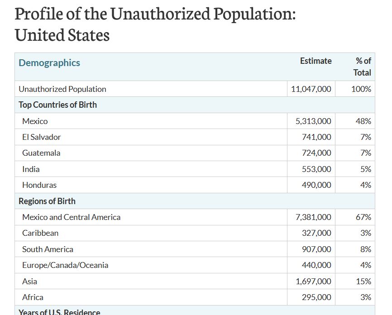Screen dimensions: 392x315
Task: Click the Unauthorized Population row label
Action: (62, 89)
